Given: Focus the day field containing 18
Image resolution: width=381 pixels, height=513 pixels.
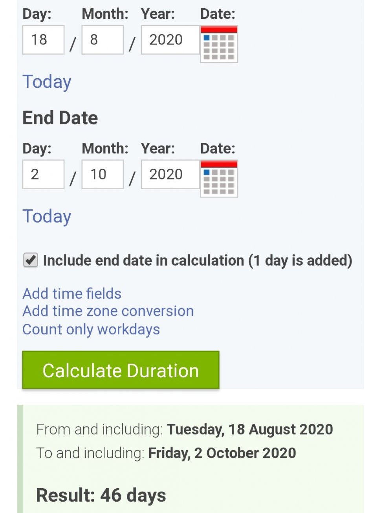Looking at the screenshot, I should [43, 40].
